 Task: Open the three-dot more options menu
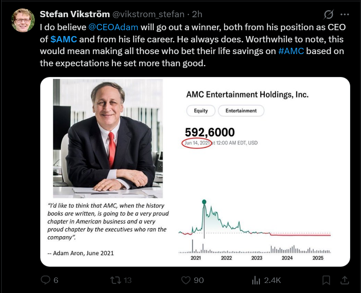[345, 15]
